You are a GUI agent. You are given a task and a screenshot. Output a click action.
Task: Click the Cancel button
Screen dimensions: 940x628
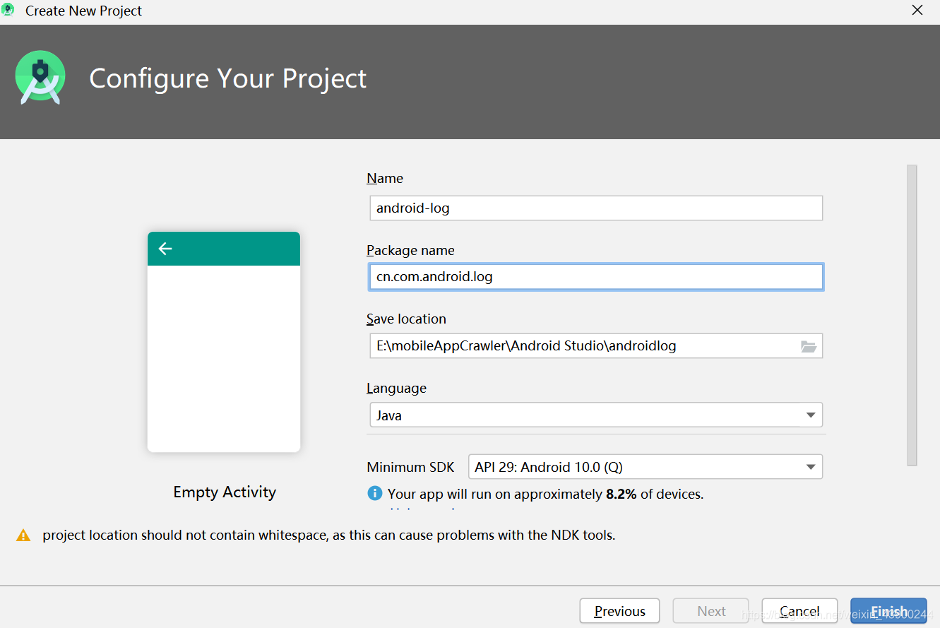(x=799, y=611)
